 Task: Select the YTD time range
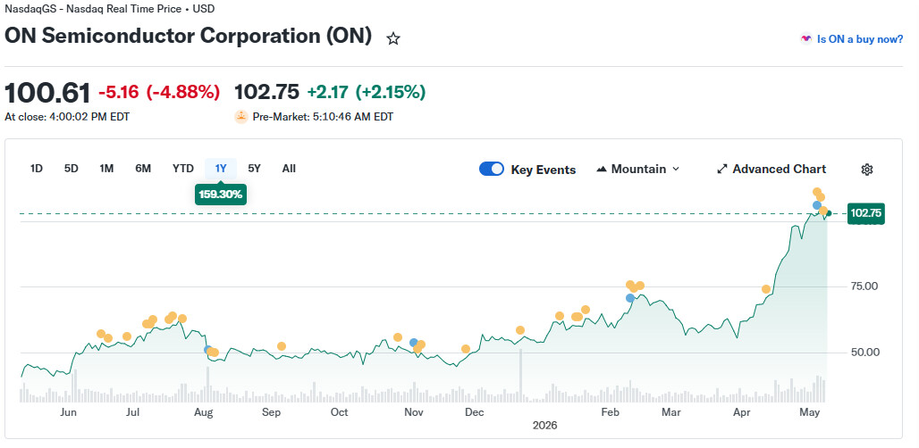183,169
